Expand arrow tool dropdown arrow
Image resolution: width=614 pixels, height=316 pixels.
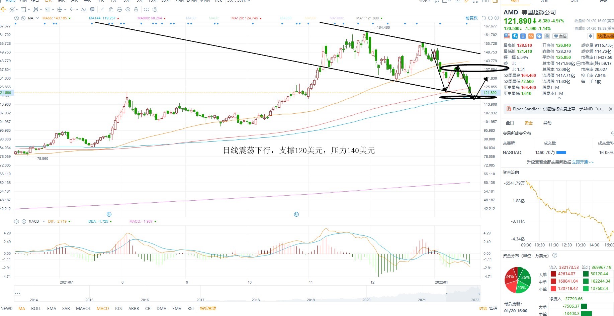click(77, 9)
